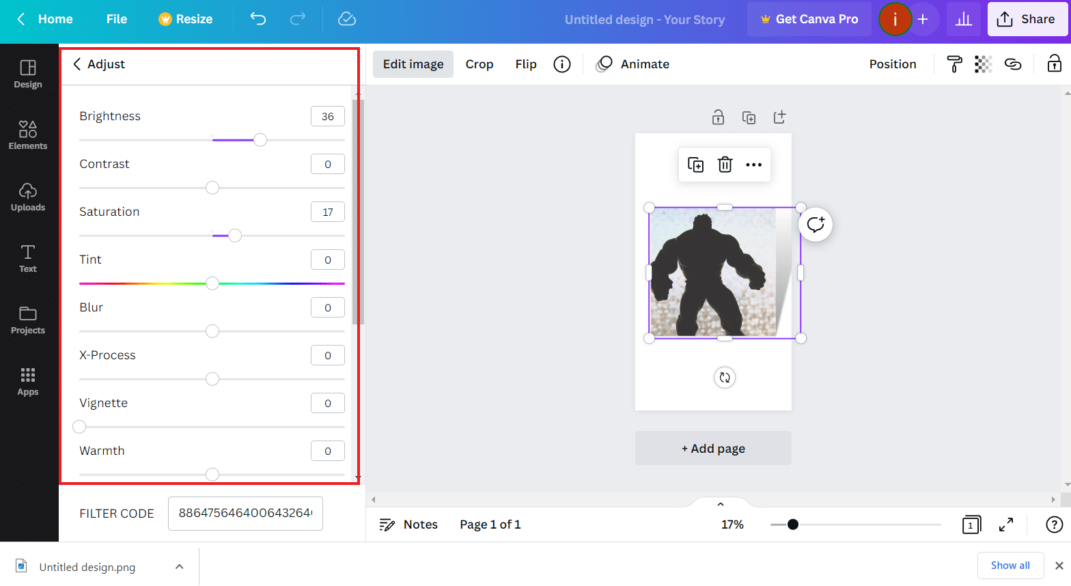
Task: Open the Elements sidebar tab
Action: point(28,136)
